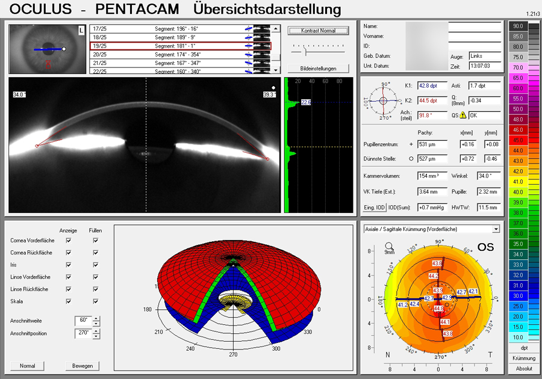Click the Auge Links field
The image size is (542, 379).
pos(485,56)
